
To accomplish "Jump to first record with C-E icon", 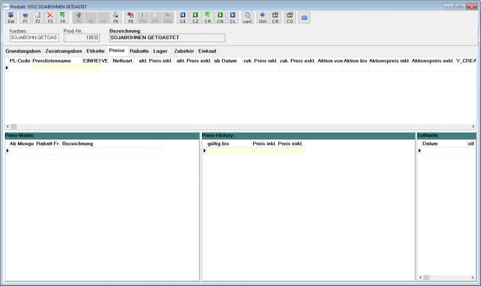I will pyautogui.click(x=183, y=17).
